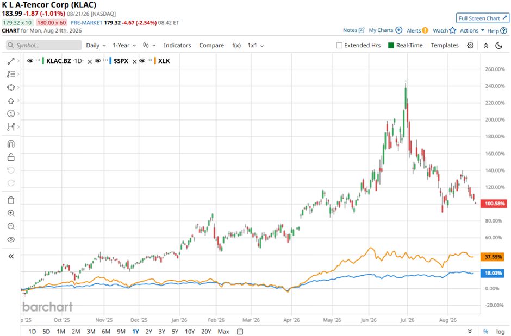Delete drawings with the trash icon
Image resolution: width=511 pixels, height=336 pixels.
[11, 200]
